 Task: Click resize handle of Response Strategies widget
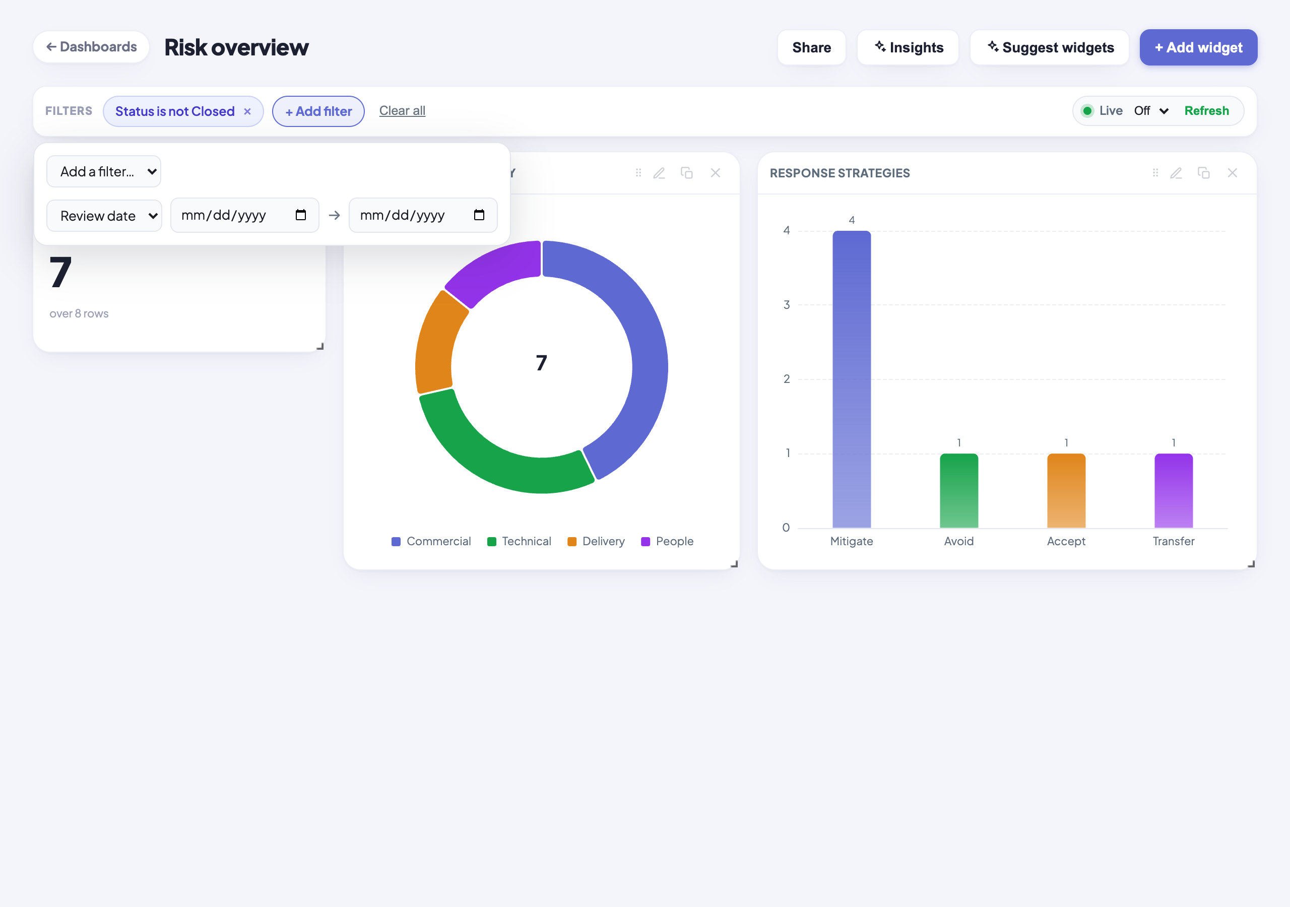[x=1251, y=564]
